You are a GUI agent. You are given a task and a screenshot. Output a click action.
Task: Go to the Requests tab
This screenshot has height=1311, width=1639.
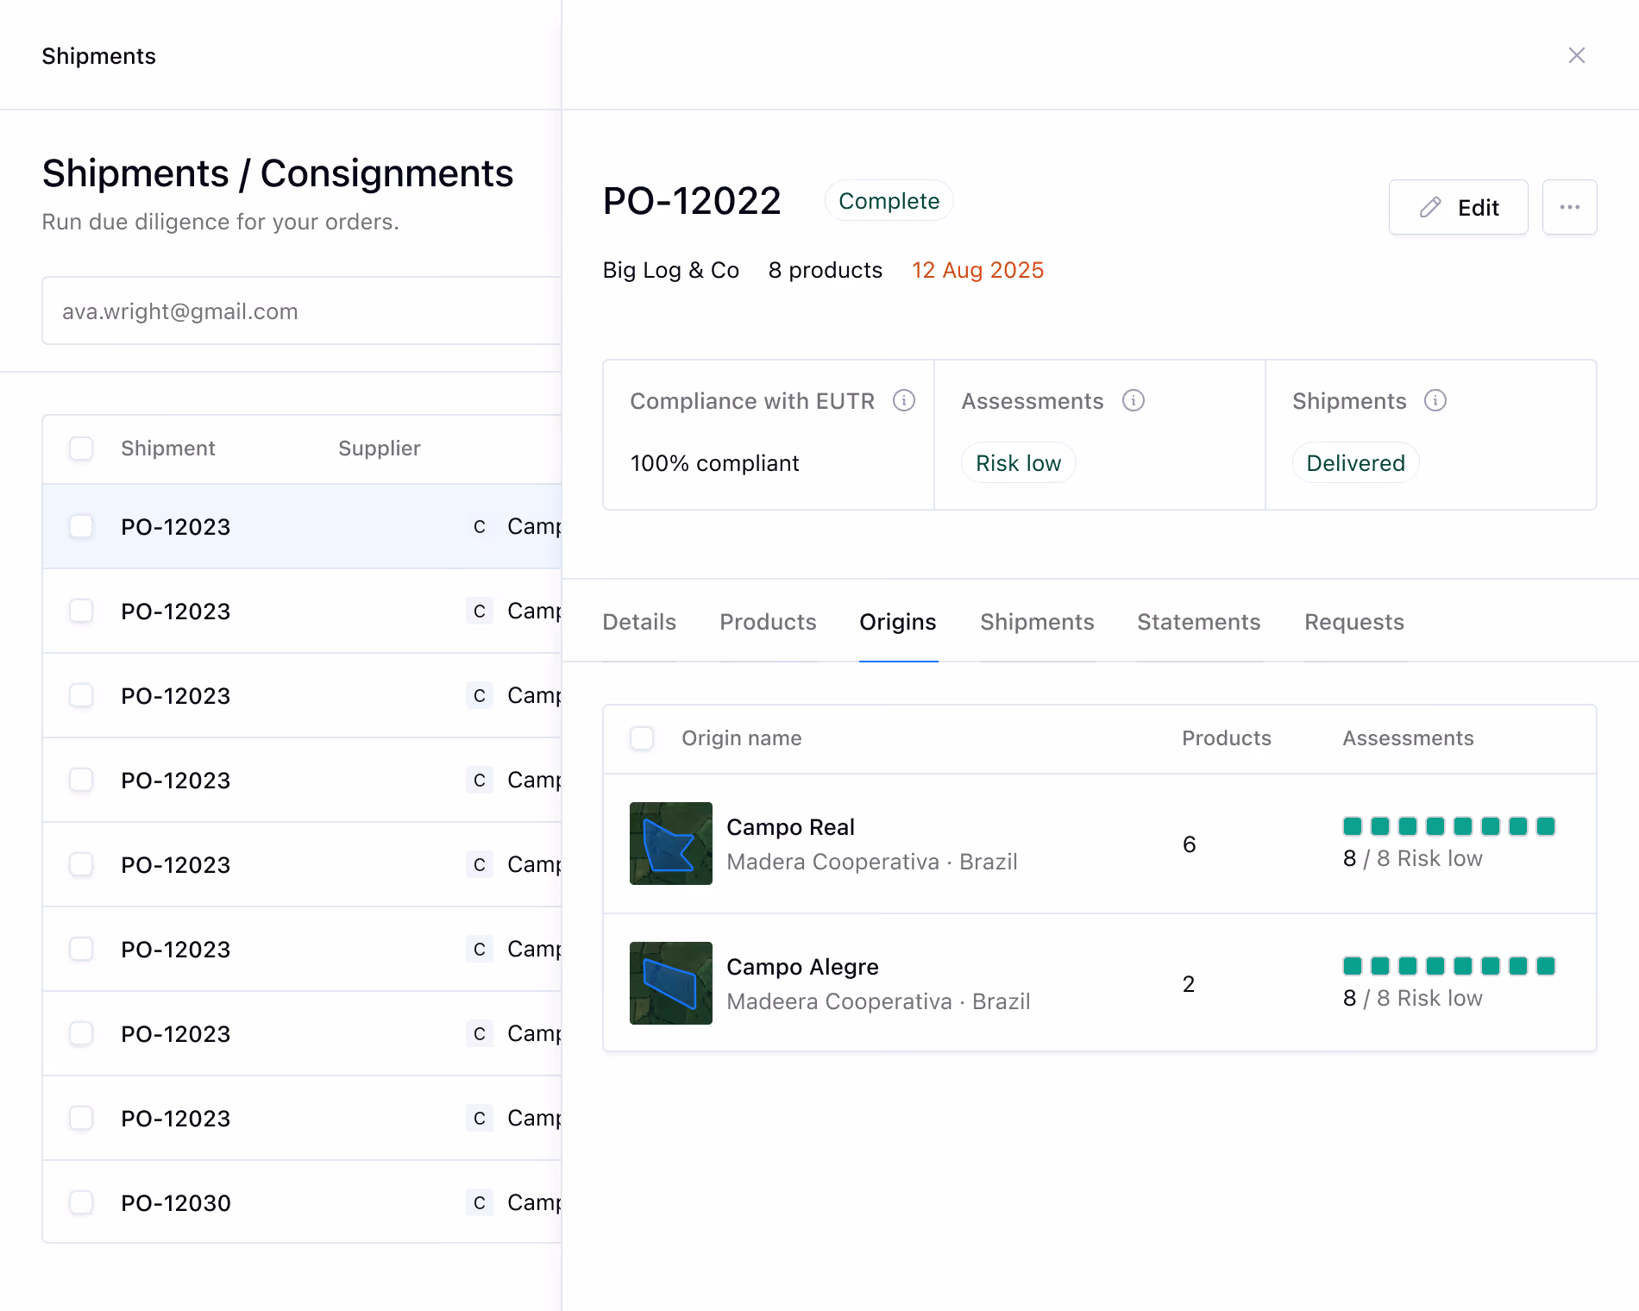tap(1354, 622)
